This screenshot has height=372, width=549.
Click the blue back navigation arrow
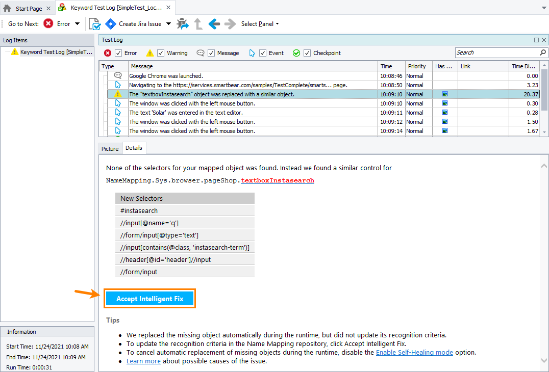214,23
